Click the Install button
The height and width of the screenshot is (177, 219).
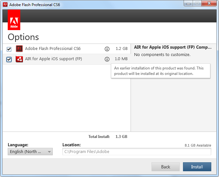click(x=197, y=167)
